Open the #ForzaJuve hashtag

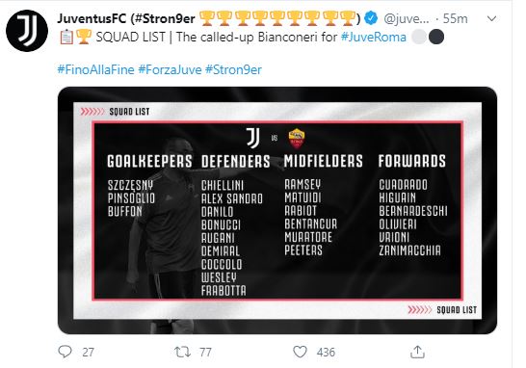coord(171,69)
